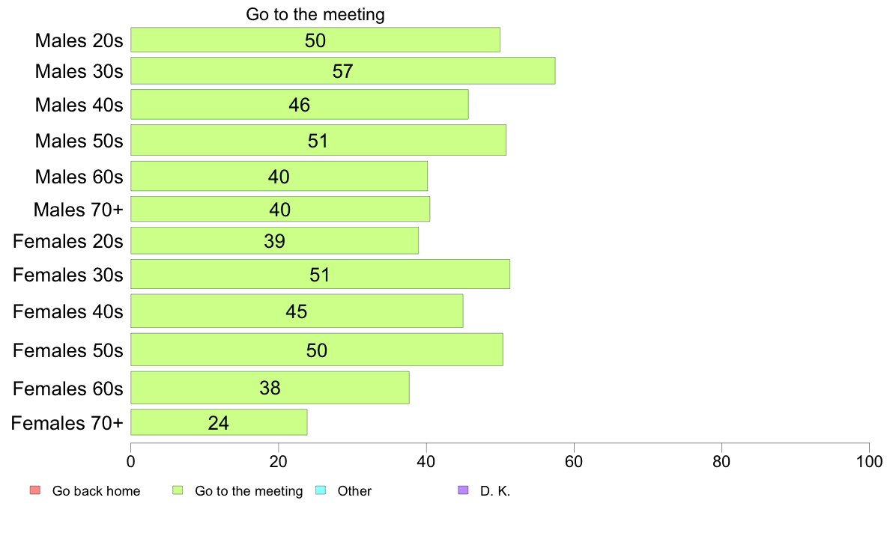This screenshot has height=551, width=890.
Task: Click the Males 60s bar
Action: (x=279, y=176)
